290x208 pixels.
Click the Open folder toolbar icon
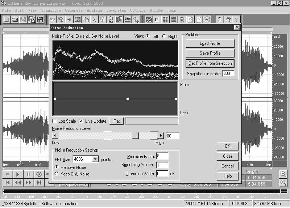(15, 20)
